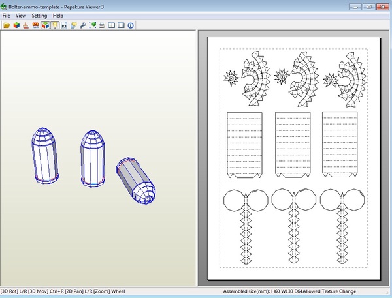Click the single-pane window layout icon
392x298 pixels.
tap(121, 25)
